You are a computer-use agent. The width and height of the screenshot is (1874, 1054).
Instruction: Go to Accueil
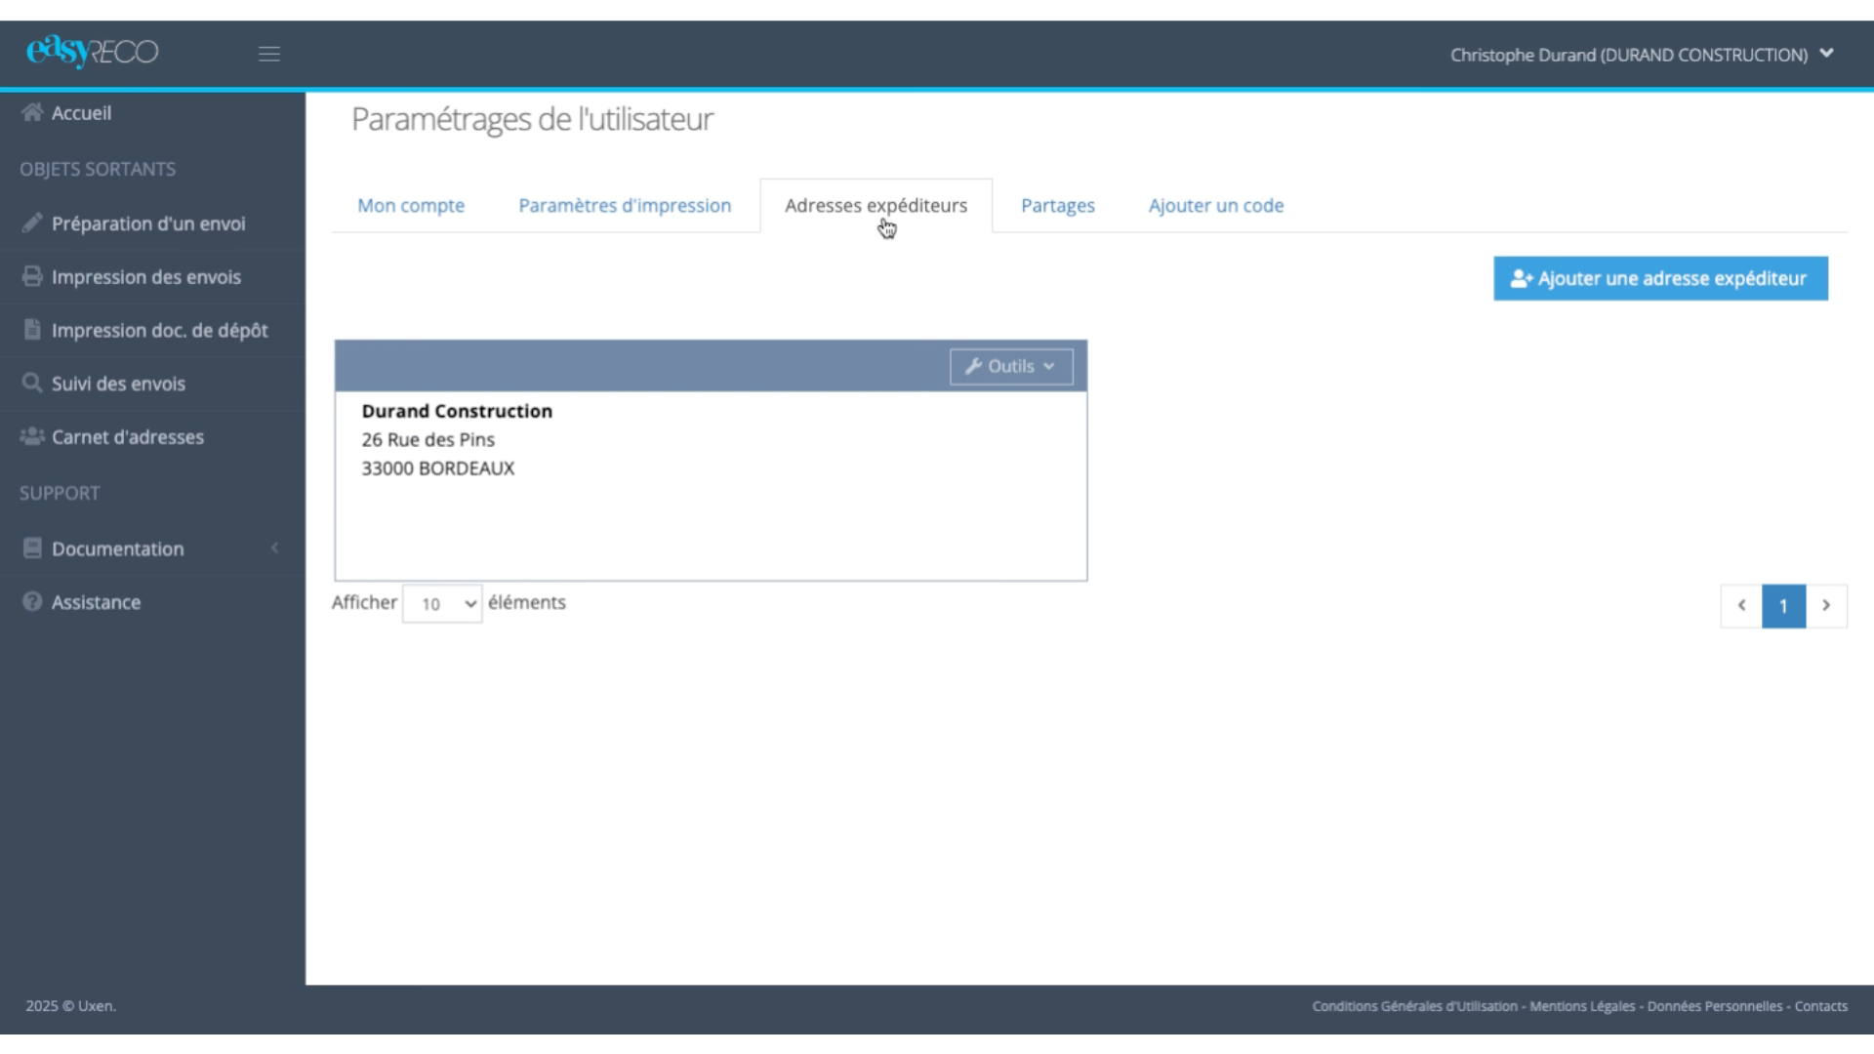[x=81, y=113]
